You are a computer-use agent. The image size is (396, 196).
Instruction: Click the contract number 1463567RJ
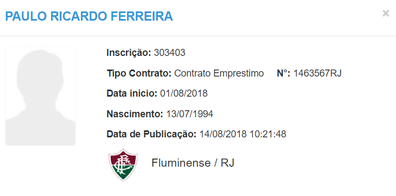[317, 73]
